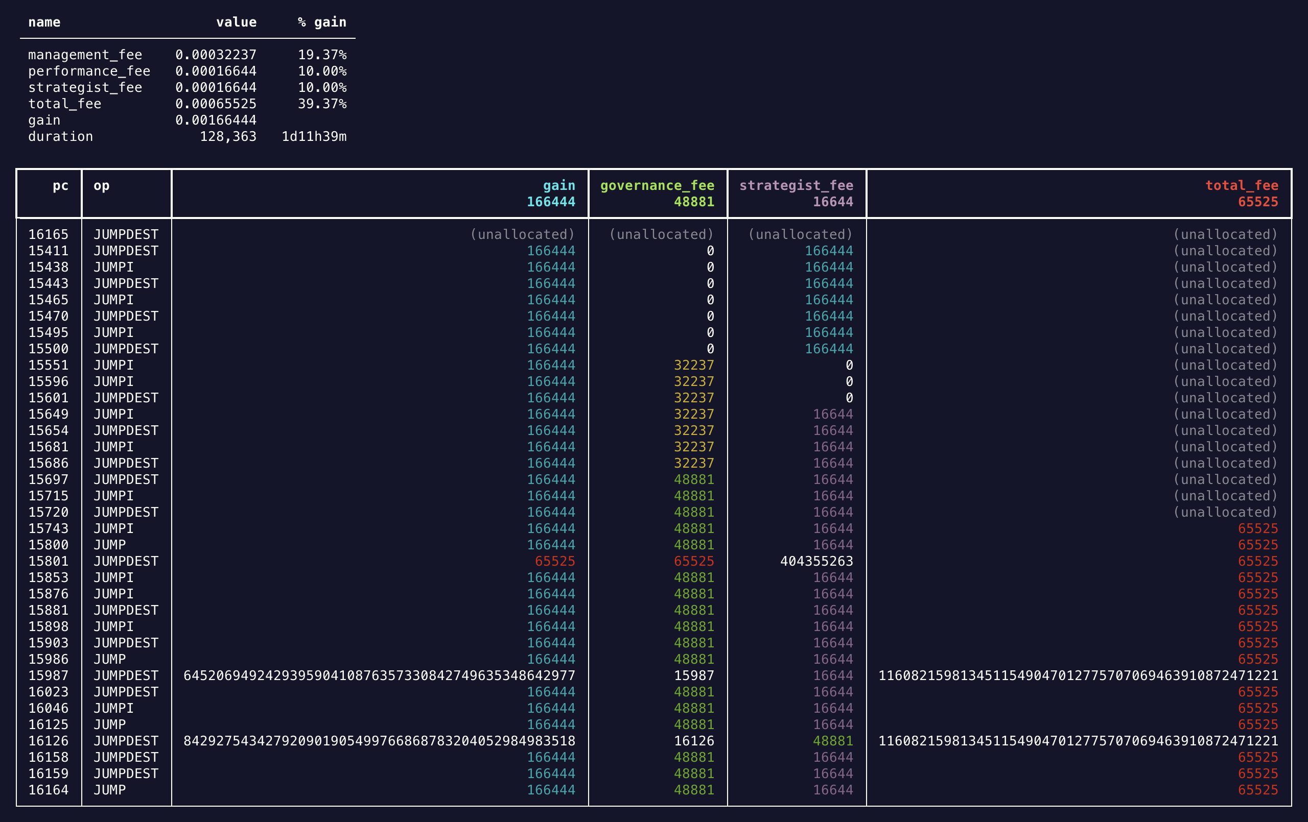Viewport: 1308px width, 822px height.
Task: Click governance_fee 32237 in row 15551
Action: click(x=694, y=366)
